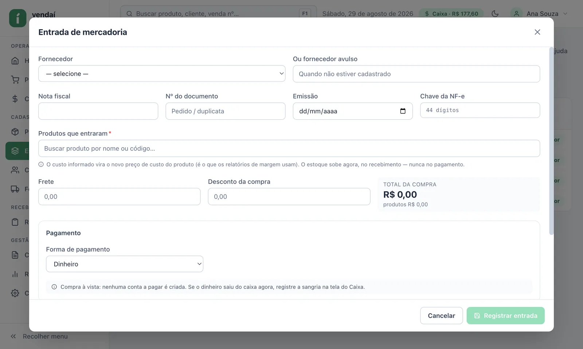Click the vendaí logo icon
Screen dimensions: 583x349
[x=17, y=18]
